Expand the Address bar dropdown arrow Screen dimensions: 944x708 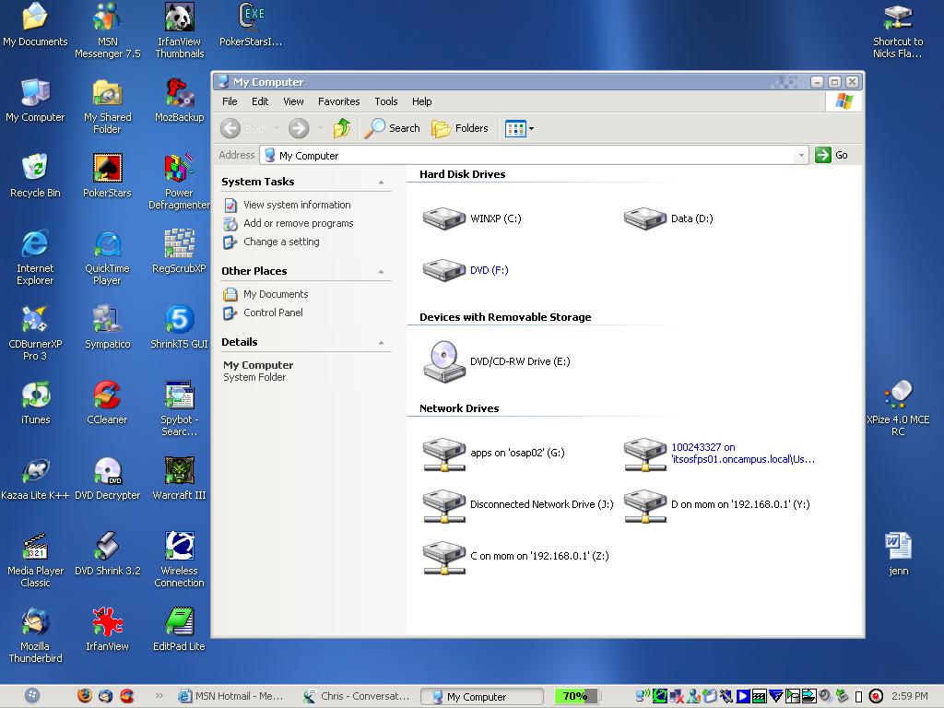(x=801, y=155)
